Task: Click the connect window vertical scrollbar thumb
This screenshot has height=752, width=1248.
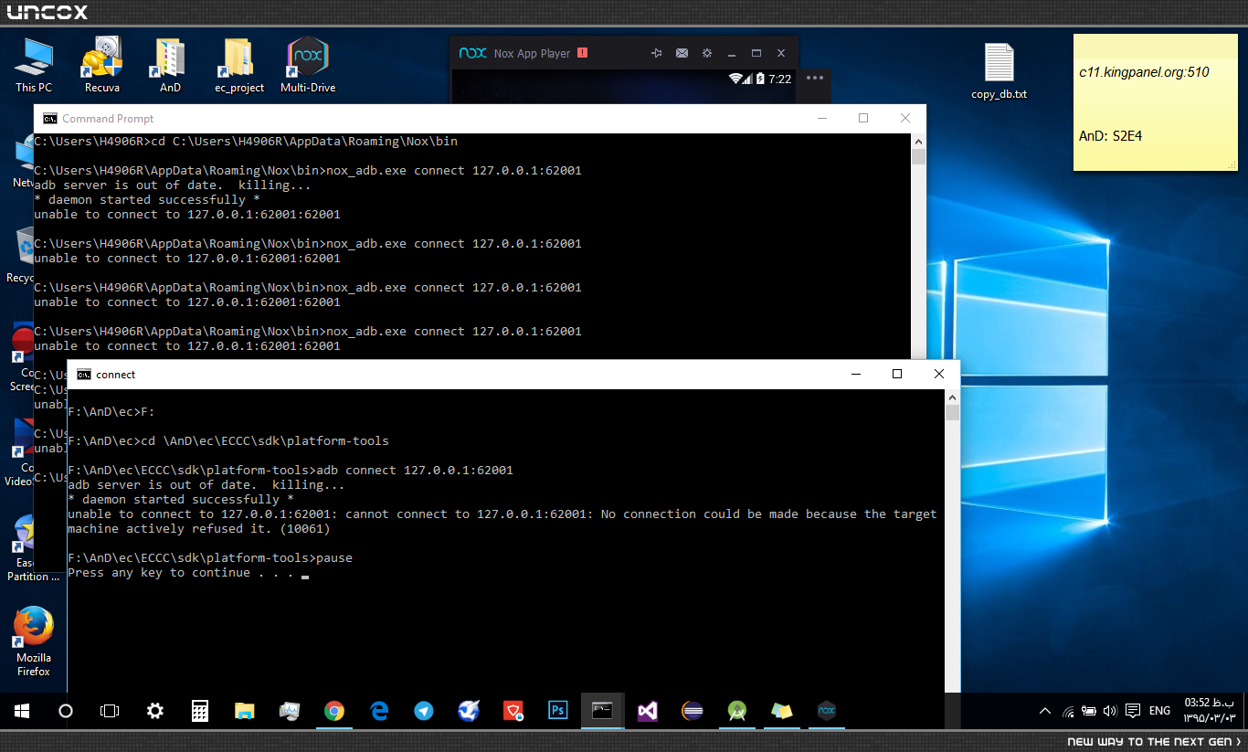Action: point(952,413)
